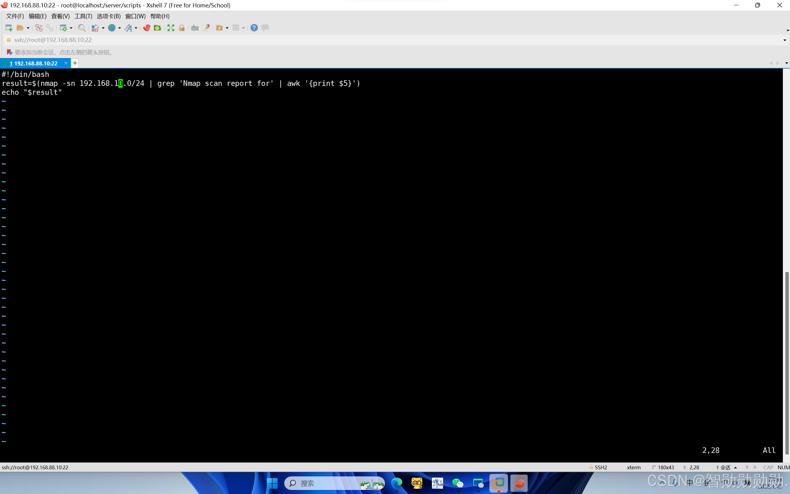This screenshot has width=790, height=494.
Task: Select the highlight pen tool
Action: (206, 28)
